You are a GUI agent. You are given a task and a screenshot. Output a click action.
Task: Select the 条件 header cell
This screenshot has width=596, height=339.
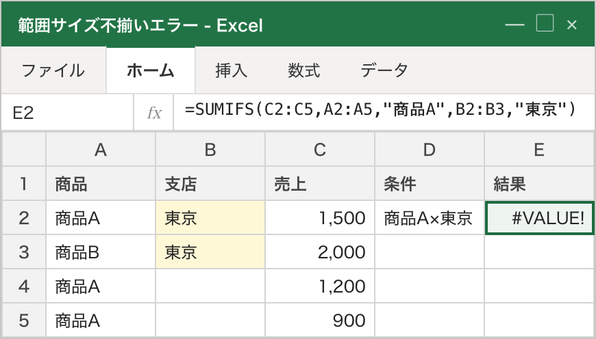pos(429,184)
